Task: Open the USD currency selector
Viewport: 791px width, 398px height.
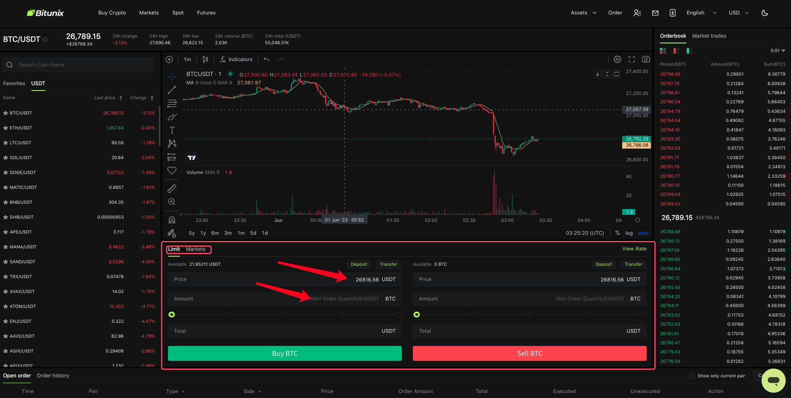Action: pyautogui.click(x=738, y=13)
